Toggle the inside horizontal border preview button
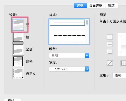Screen dimensions: 126x101 point(110,44)
